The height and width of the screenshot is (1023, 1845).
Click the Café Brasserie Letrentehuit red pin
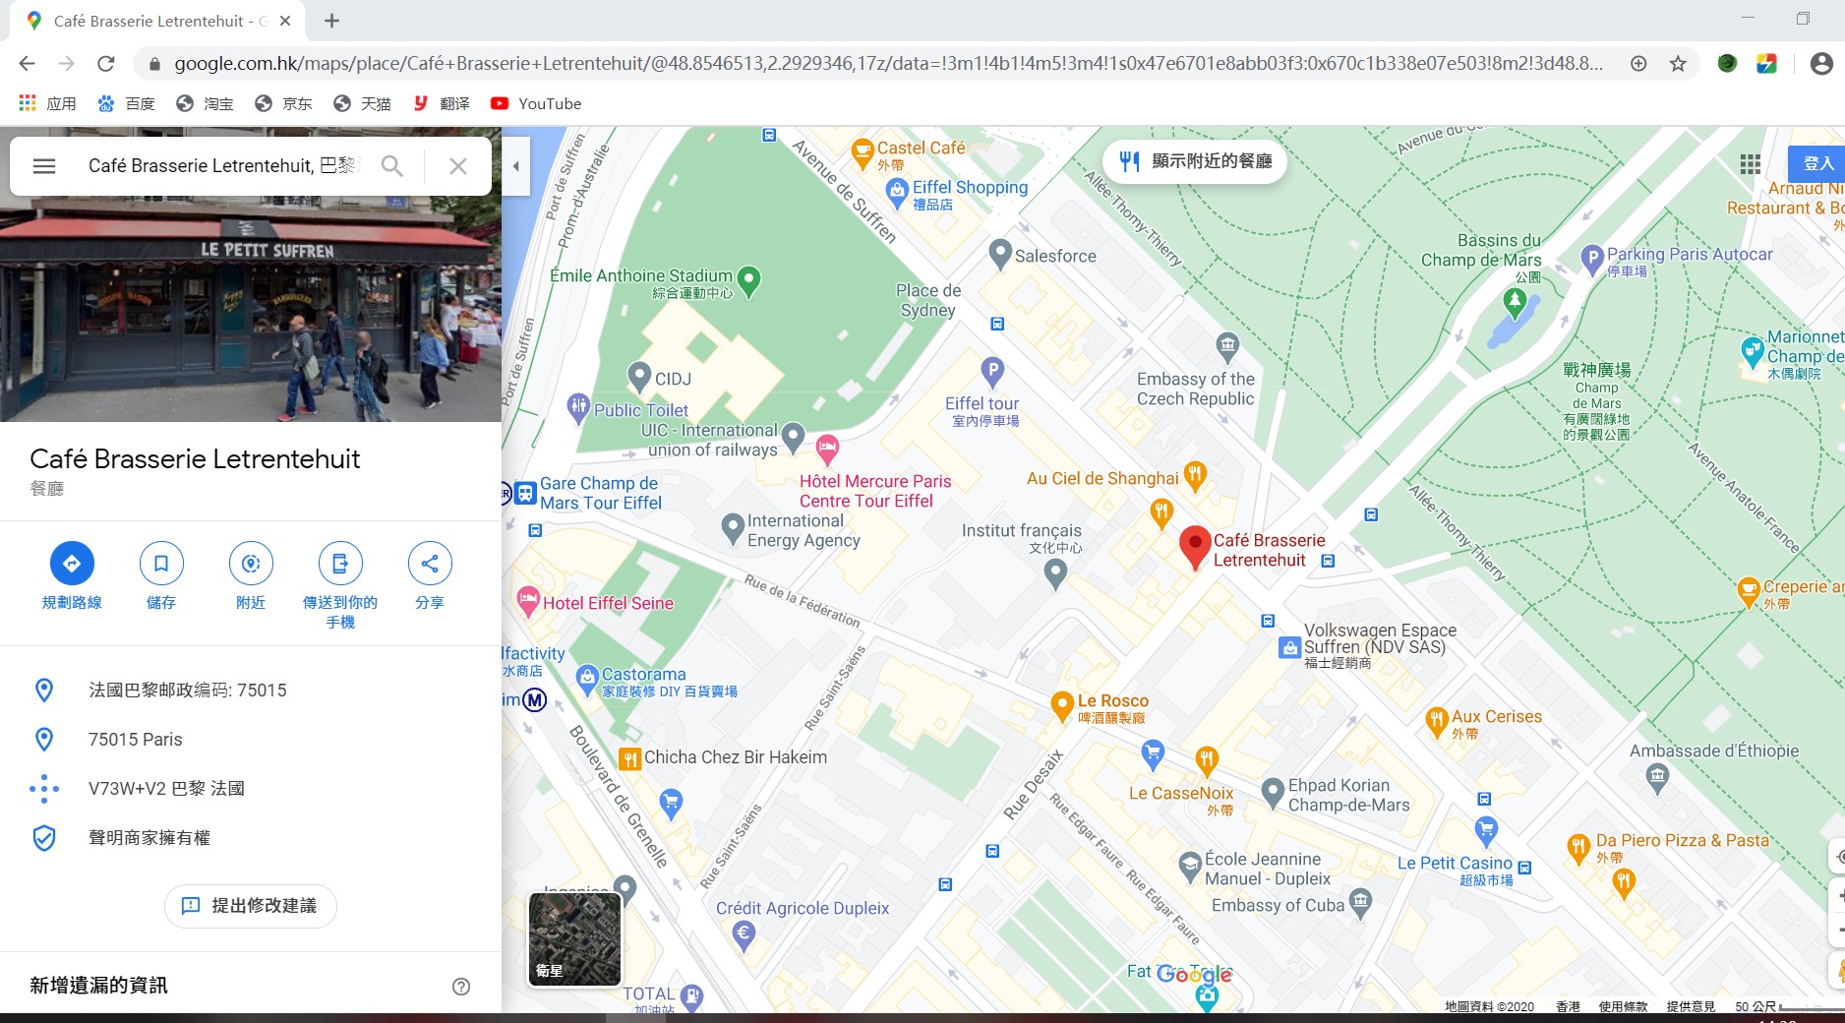(x=1195, y=547)
